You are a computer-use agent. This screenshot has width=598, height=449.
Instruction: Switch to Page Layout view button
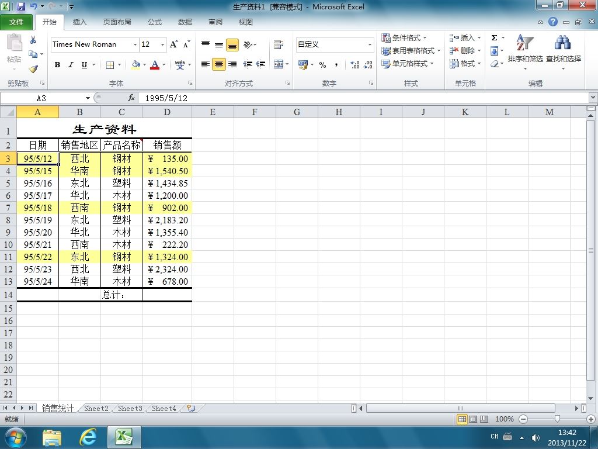coord(473,419)
